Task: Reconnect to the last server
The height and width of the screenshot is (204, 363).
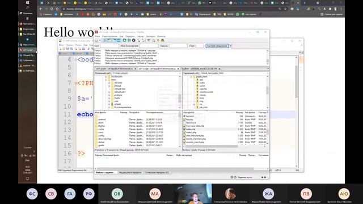Action: point(143,40)
